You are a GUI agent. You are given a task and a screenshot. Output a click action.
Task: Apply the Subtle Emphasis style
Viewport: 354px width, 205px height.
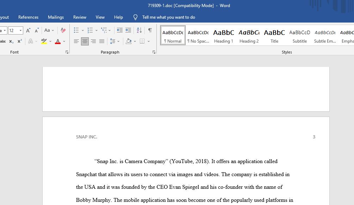325,35
